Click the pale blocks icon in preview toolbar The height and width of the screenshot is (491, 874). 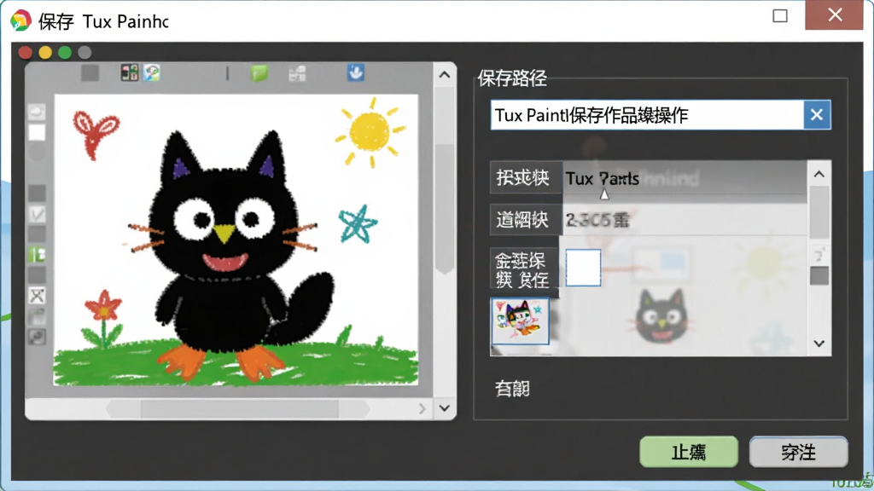[x=297, y=73]
